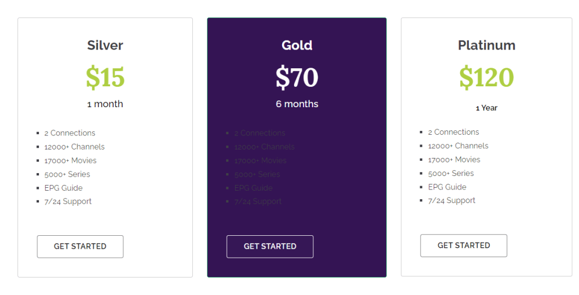Screen dimensions: 579x295
Task: Click the $70 price in Gold
Action: (297, 77)
